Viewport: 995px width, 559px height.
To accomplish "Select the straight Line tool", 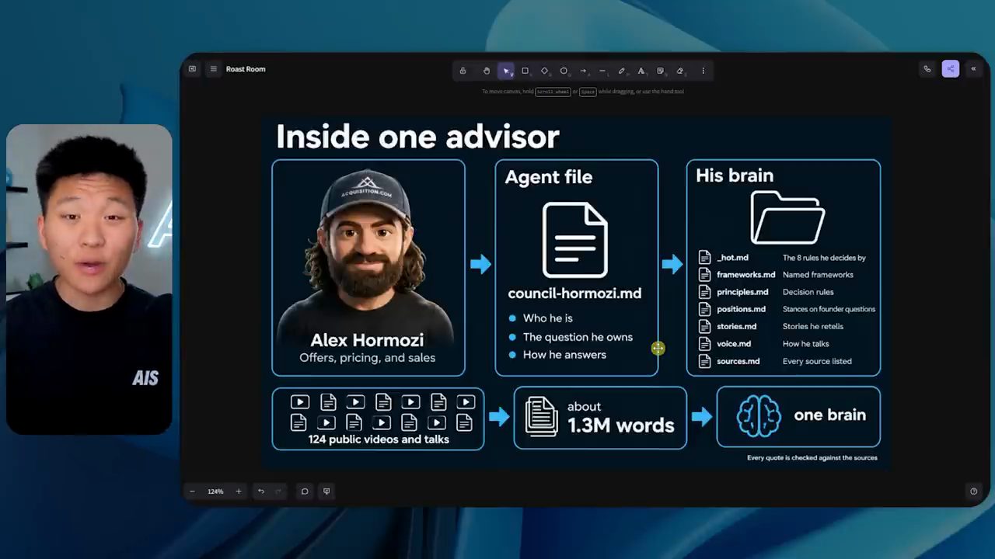I will [x=602, y=71].
